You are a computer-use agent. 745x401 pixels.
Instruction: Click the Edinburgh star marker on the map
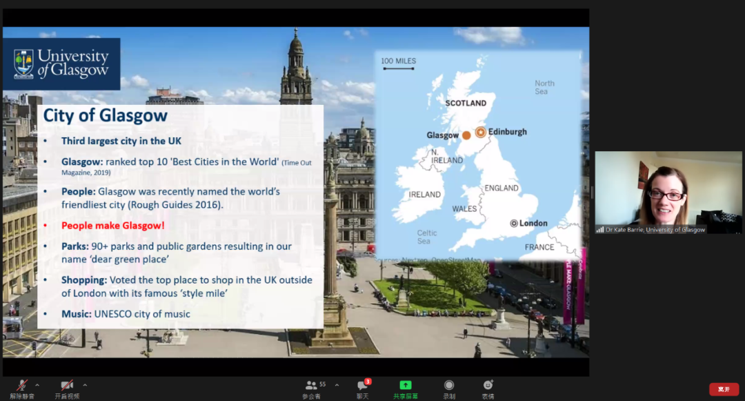point(480,132)
